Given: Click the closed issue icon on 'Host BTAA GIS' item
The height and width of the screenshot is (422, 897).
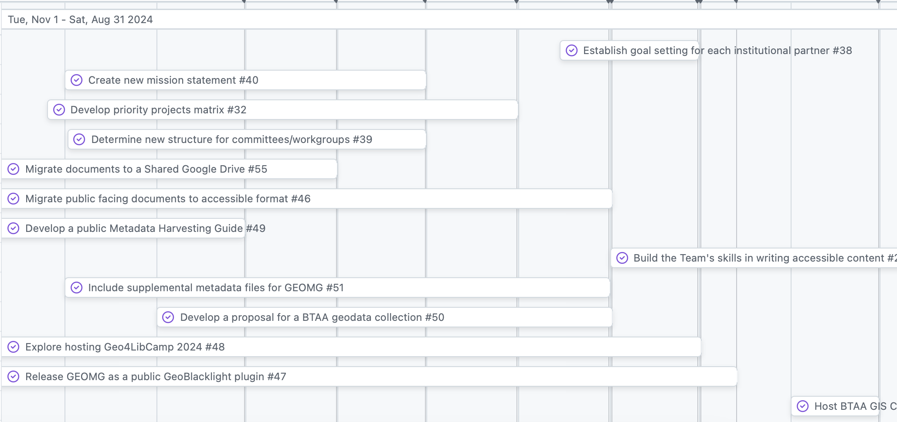Looking at the screenshot, I should pos(803,406).
